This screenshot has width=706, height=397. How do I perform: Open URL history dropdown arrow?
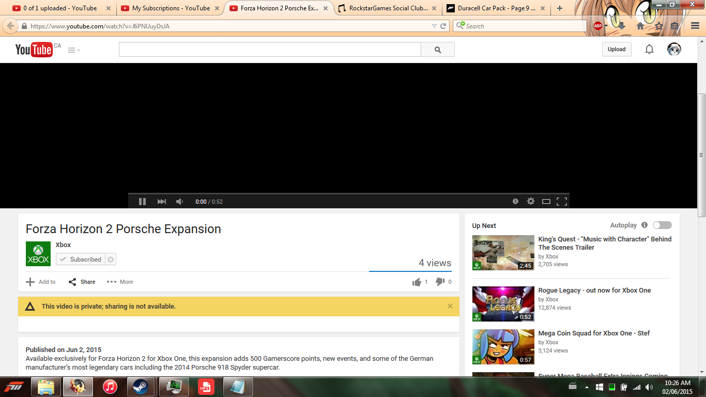[x=434, y=26]
